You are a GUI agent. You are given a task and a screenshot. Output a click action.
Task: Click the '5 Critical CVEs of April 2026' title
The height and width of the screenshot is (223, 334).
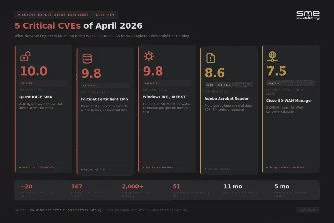[78, 26]
